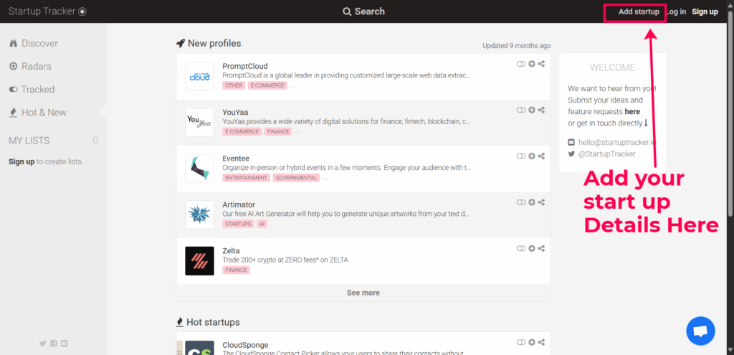Click the 'here' feedback link
Viewport: 734px width, 355px height.
(x=632, y=111)
